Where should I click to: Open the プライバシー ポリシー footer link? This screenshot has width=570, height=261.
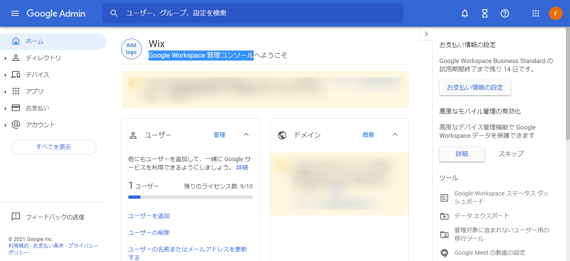click(x=53, y=249)
